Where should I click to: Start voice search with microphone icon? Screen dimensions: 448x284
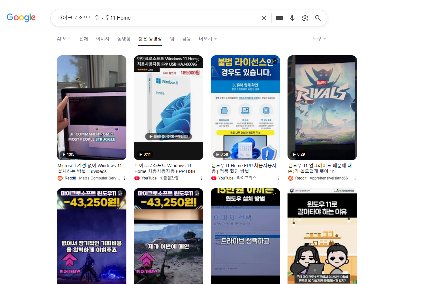tap(292, 18)
